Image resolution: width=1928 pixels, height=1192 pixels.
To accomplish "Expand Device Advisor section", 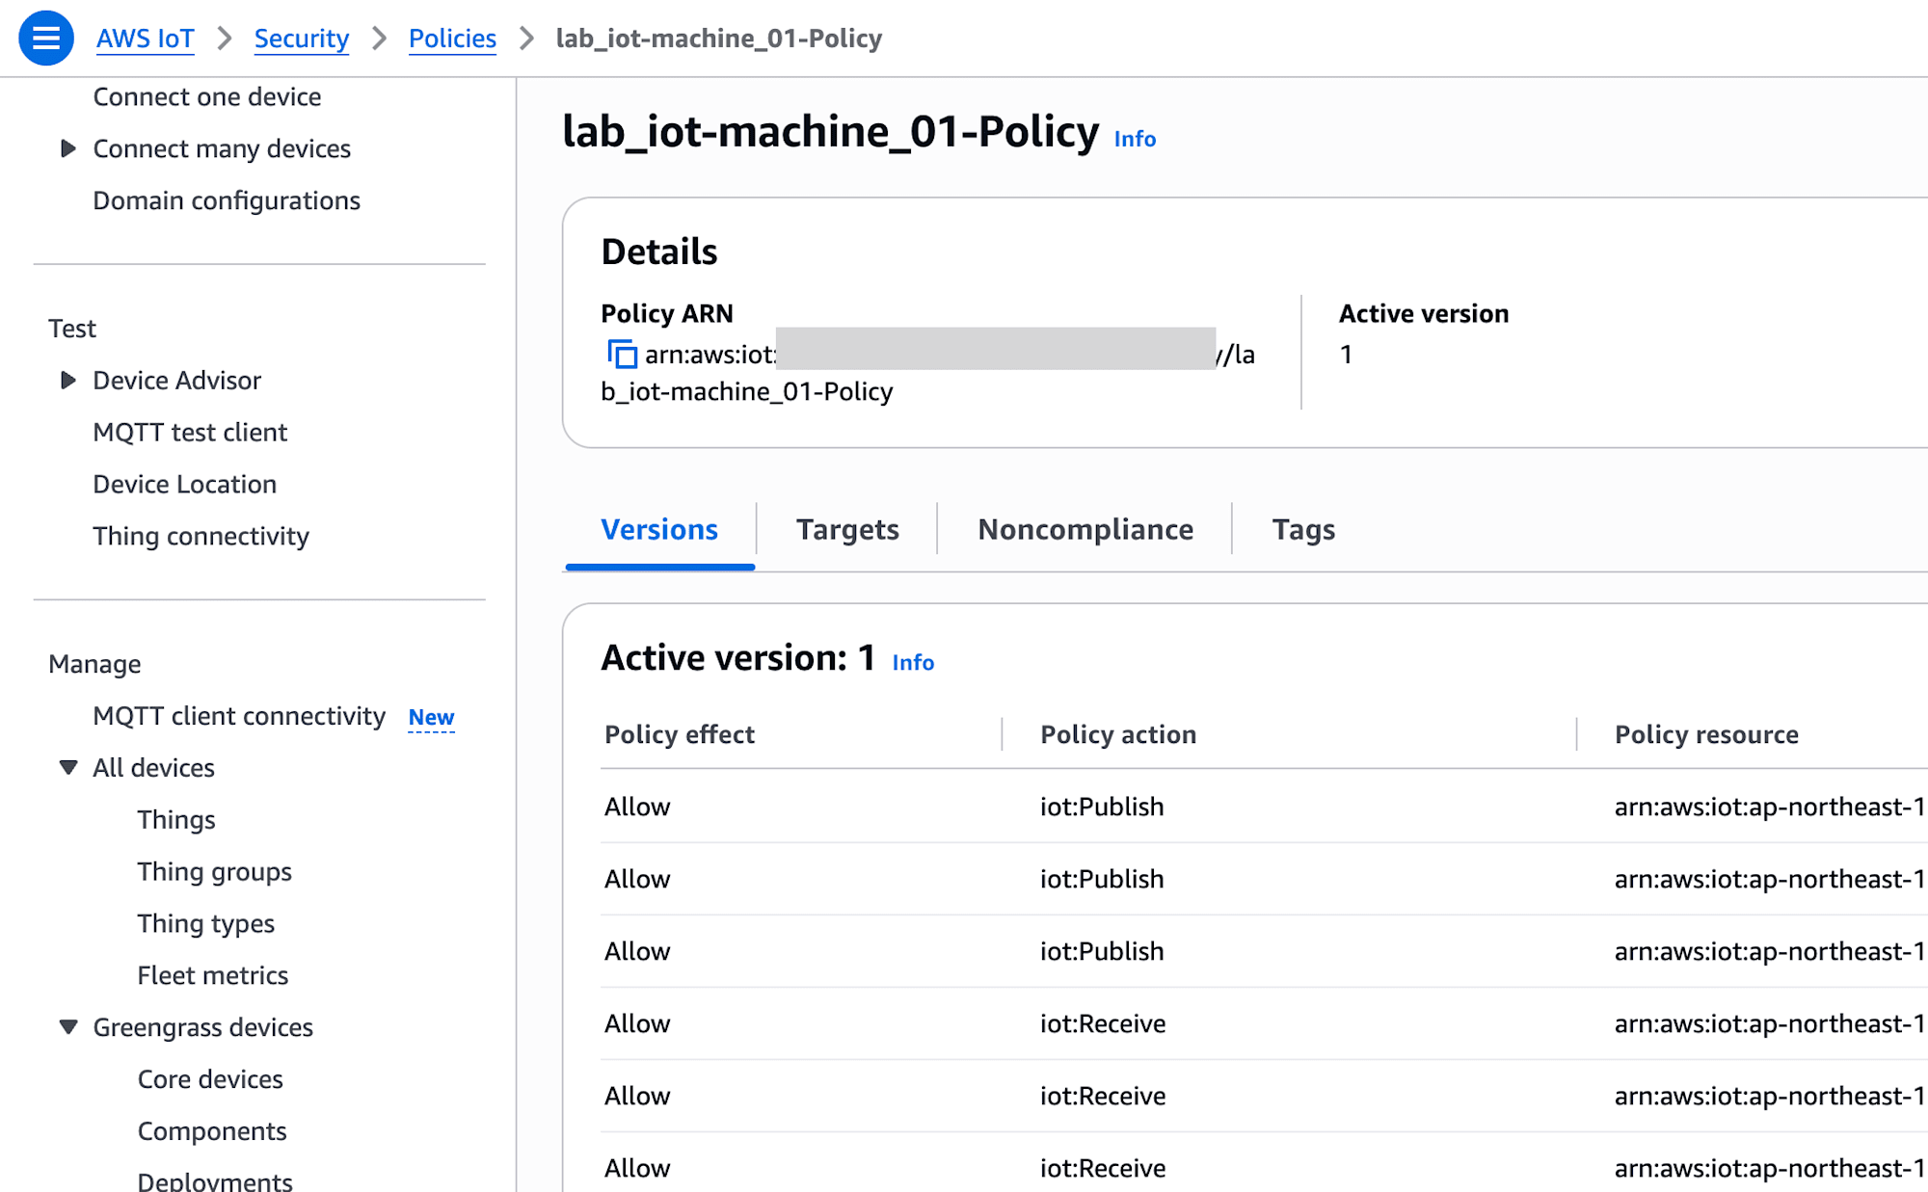I will pyautogui.click(x=67, y=380).
